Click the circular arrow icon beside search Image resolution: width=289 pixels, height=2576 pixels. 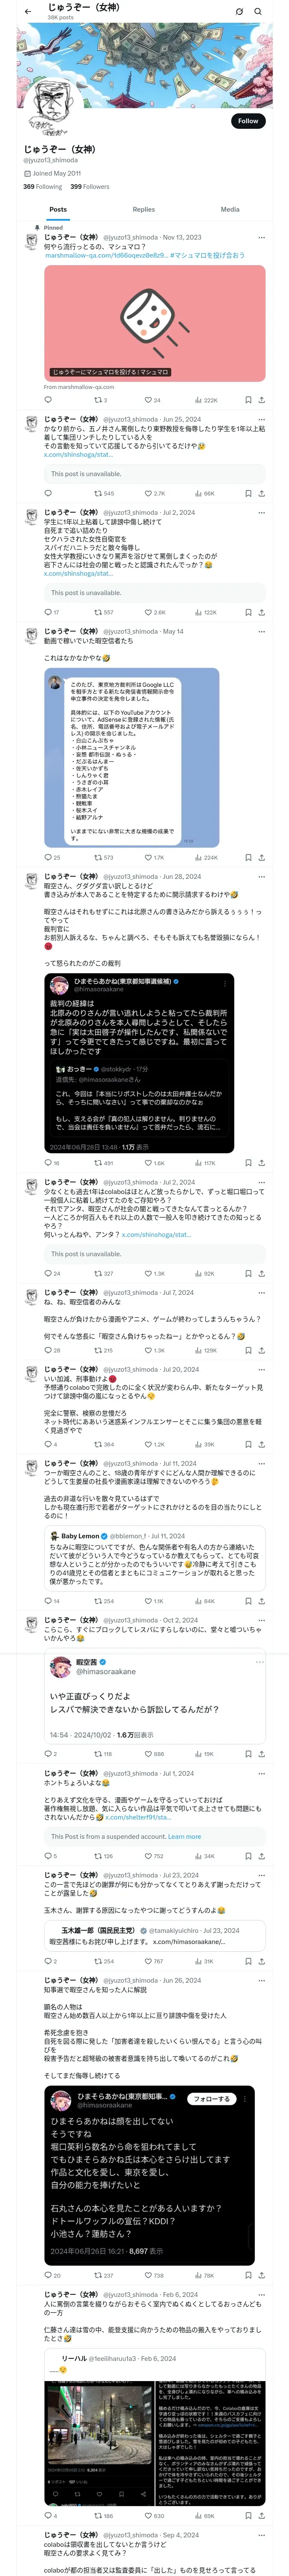239,12
